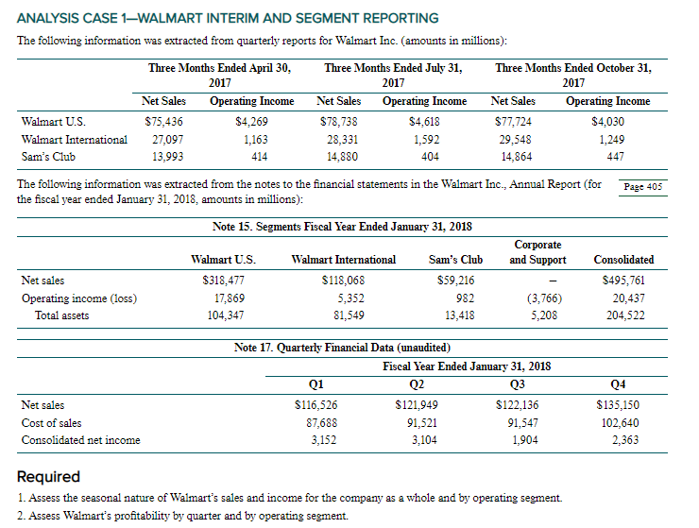Viewport: 699px width, 528px height.
Task: Click the 'Cost of sales' row label
Action: (x=51, y=423)
